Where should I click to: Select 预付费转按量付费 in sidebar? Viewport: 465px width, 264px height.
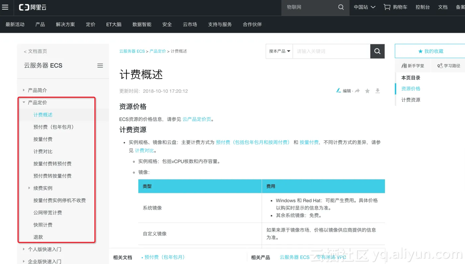[52, 176]
